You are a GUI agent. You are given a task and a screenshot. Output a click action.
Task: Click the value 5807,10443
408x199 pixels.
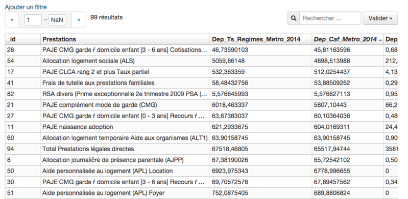330,105
